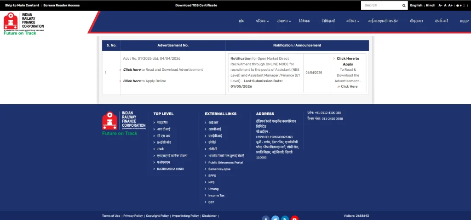Screen dimensions: 471x220
Task: Open the HELP menu item
Action: 464,21
